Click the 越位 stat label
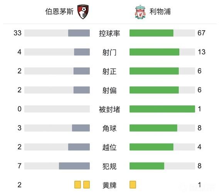This screenshot has width=219, height=196. click(x=109, y=147)
